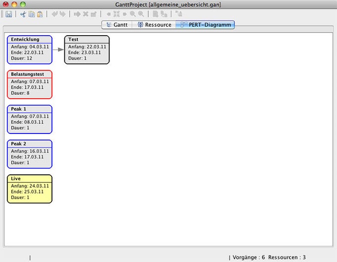The height and width of the screenshot is (262, 337).
Task: Switch to the Ressource tab
Action: pos(154,25)
